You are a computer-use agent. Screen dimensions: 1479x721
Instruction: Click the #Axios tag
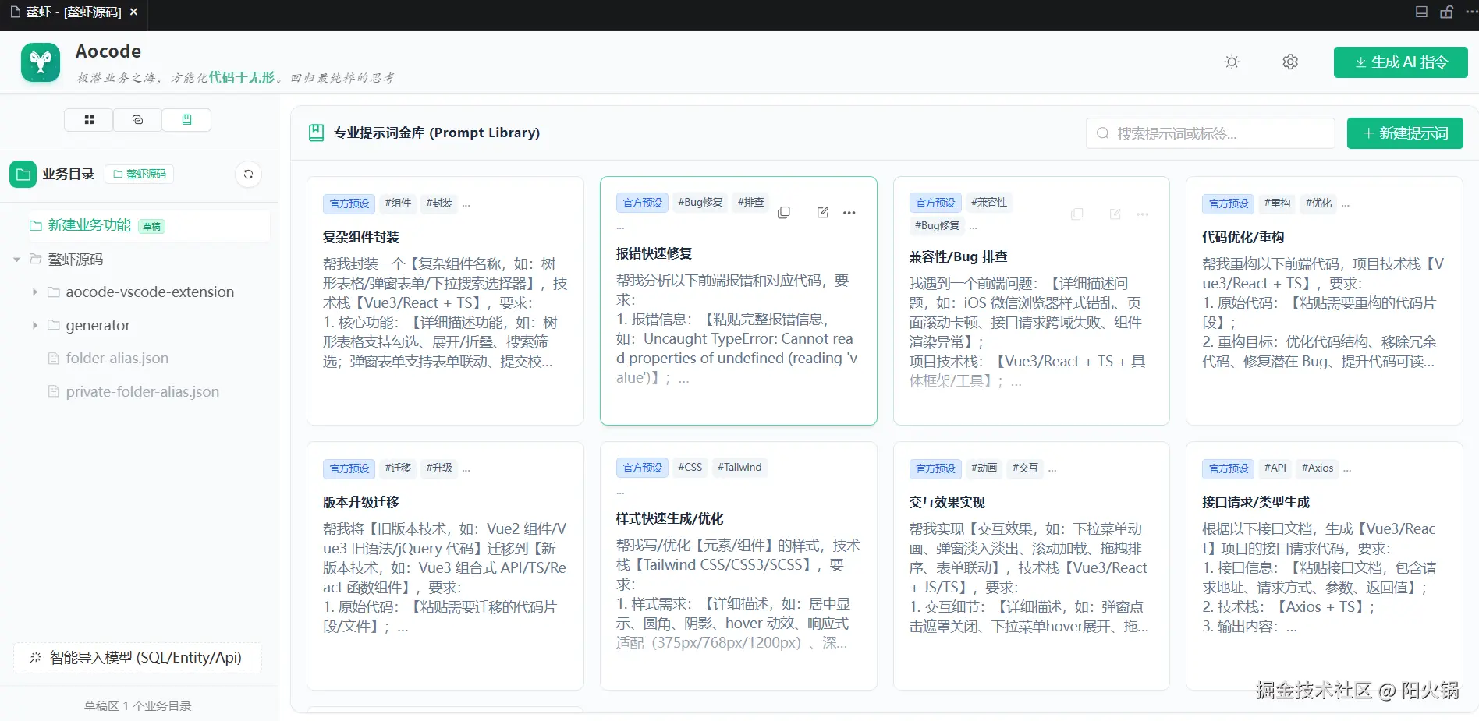(x=1318, y=468)
